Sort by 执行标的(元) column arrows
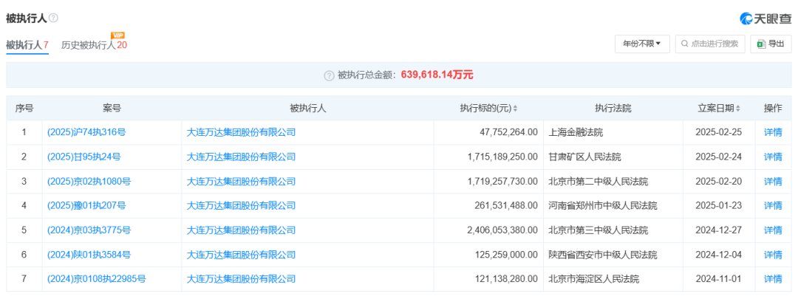This screenshot has width=798, height=302. pyautogui.click(x=515, y=109)
